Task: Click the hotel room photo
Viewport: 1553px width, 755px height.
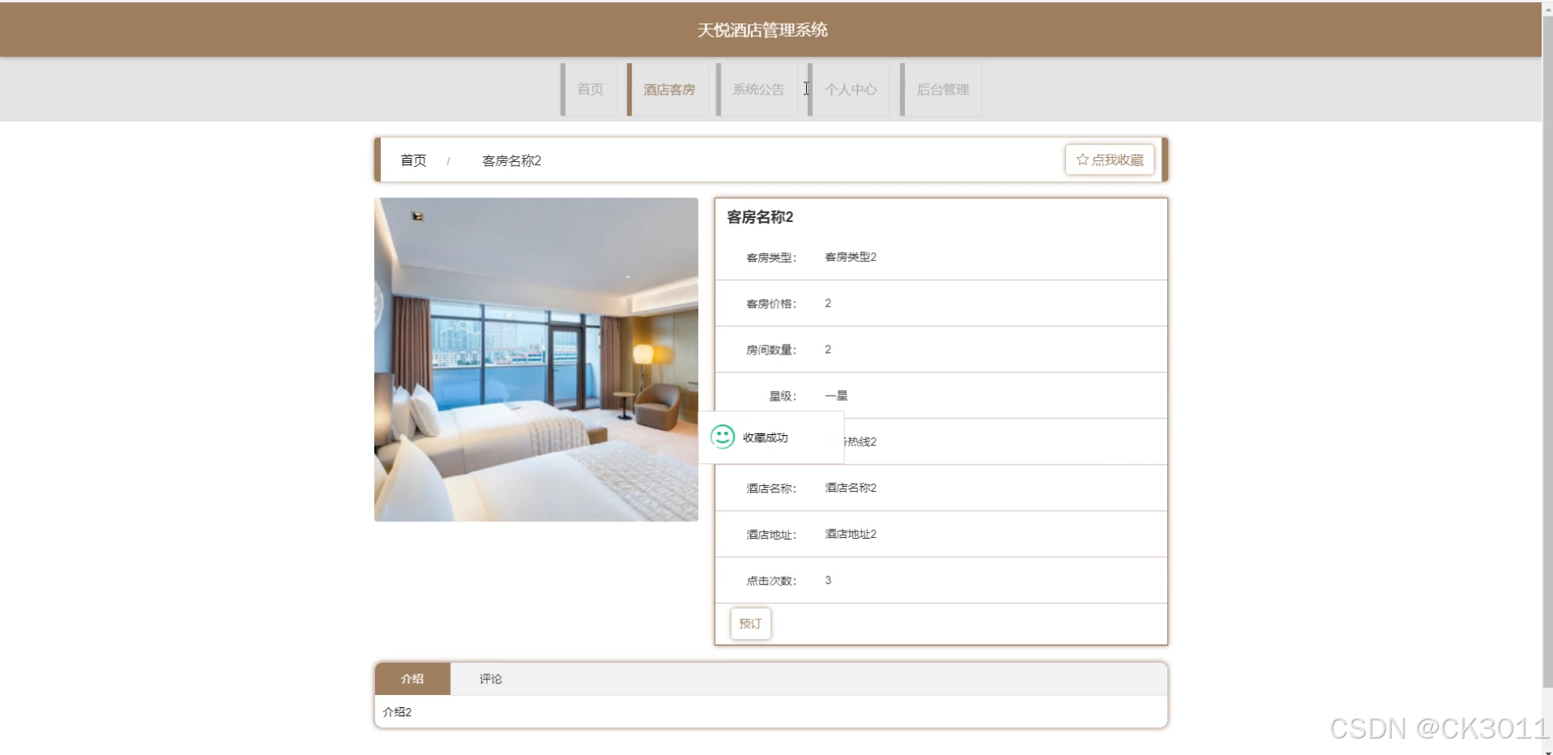Action: [x=536, y=359]
